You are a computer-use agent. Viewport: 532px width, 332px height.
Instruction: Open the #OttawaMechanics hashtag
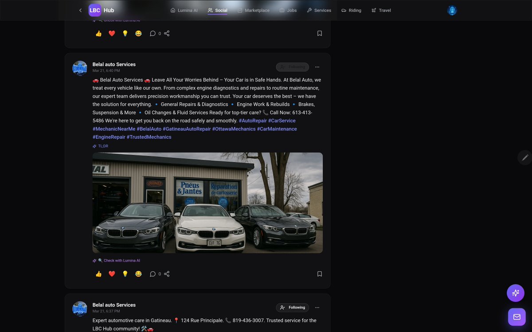coord(234,129)
